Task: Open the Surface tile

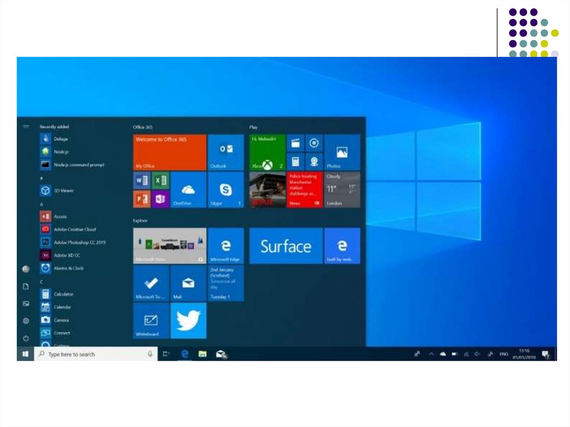Action: 286,246
